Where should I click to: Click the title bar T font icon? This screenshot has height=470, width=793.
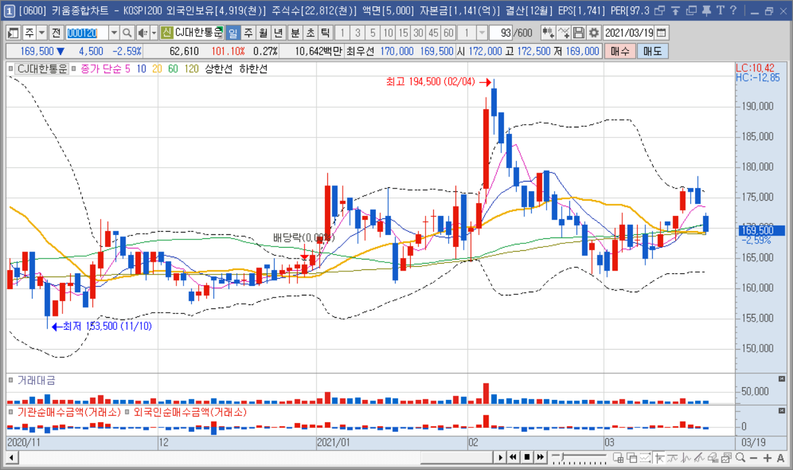coord(719,11)
